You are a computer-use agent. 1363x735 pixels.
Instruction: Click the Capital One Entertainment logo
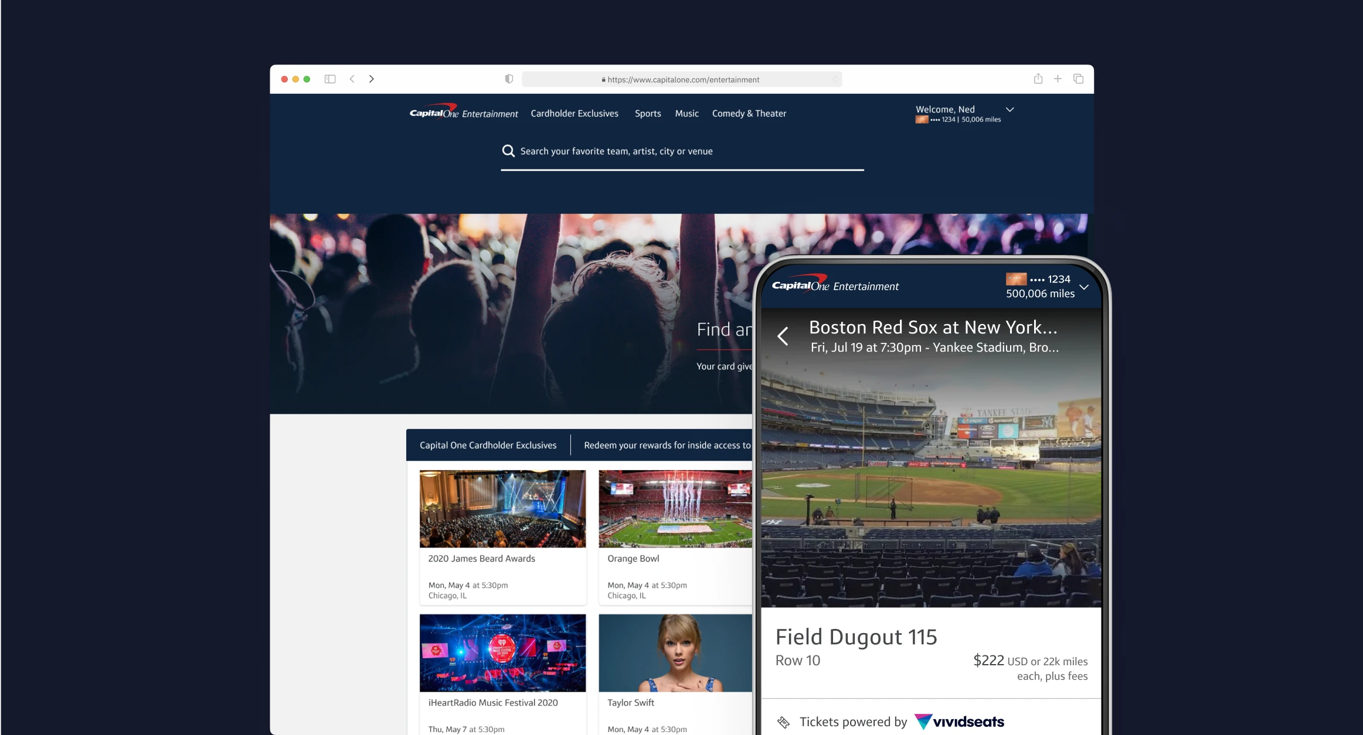coord(463,113)
